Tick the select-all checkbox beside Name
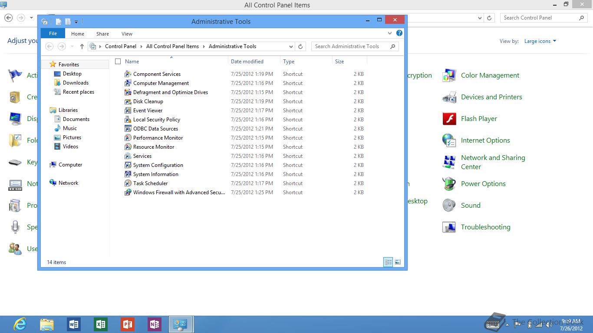The height and width of the screenshot is (333, 593). click(118, 62)
